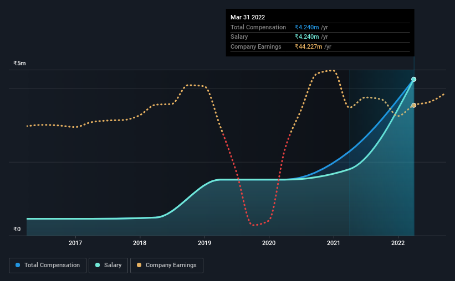Toggle the Total Compensation legend button
455x281 pixels.
[x=48, y=266]
